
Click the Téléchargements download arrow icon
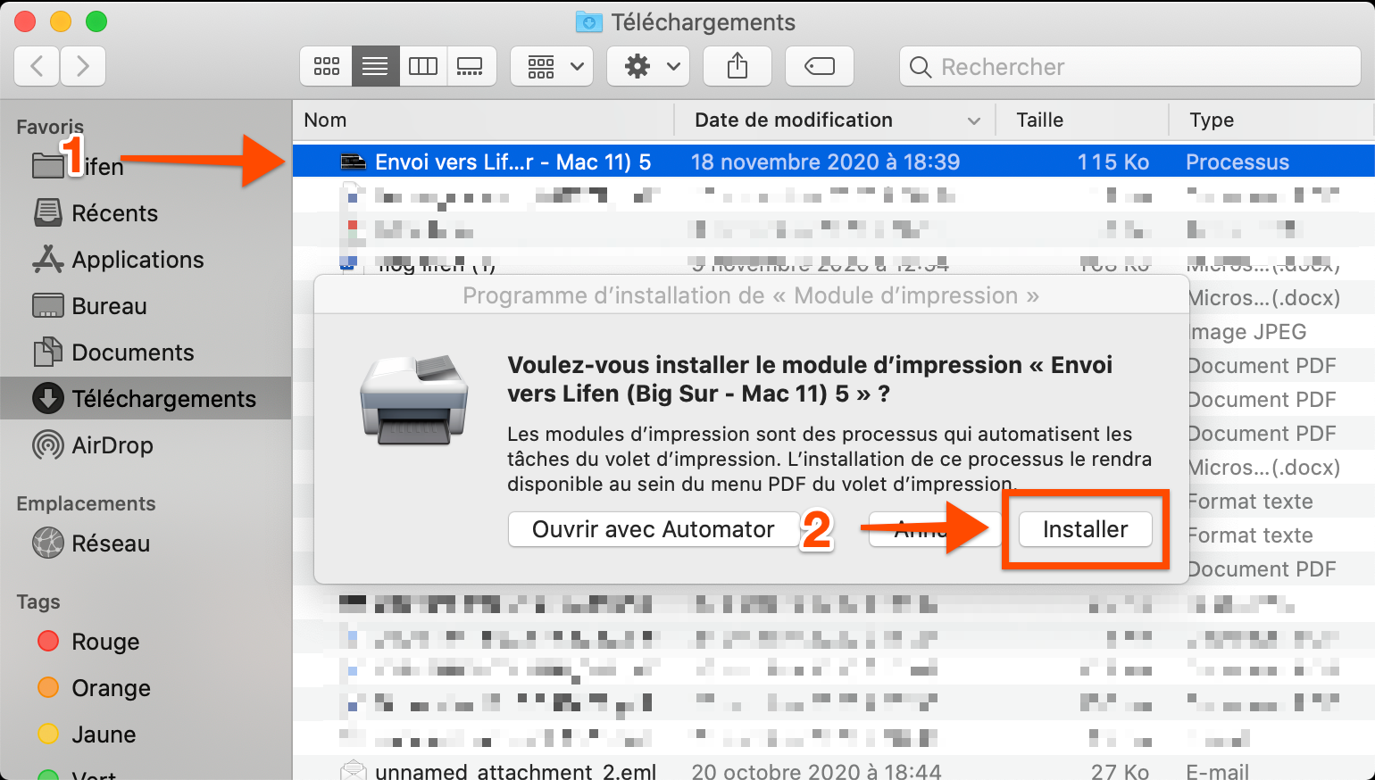[48, 398]
